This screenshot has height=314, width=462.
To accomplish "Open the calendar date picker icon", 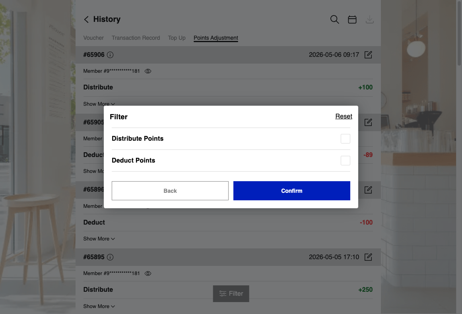I will point(352,19).
